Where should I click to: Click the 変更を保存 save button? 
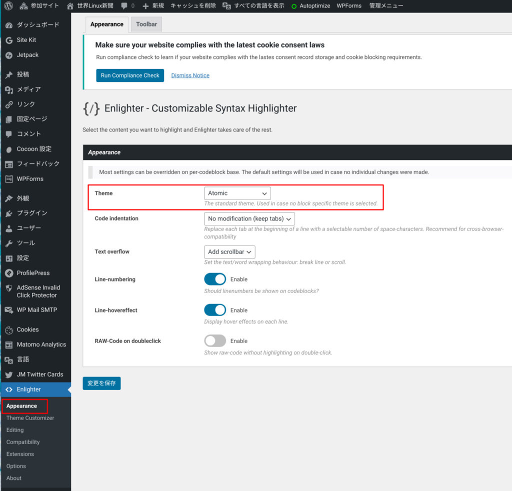[101, 383]
